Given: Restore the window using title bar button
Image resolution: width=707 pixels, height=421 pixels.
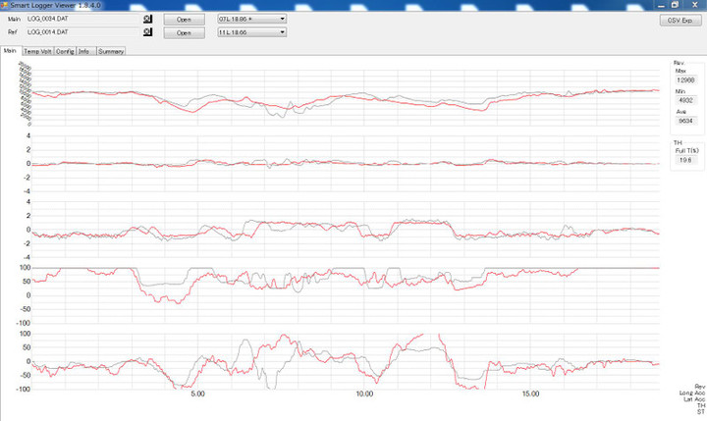Looking at the screenshot, I should pyautogui.click(x=677, y=4).
